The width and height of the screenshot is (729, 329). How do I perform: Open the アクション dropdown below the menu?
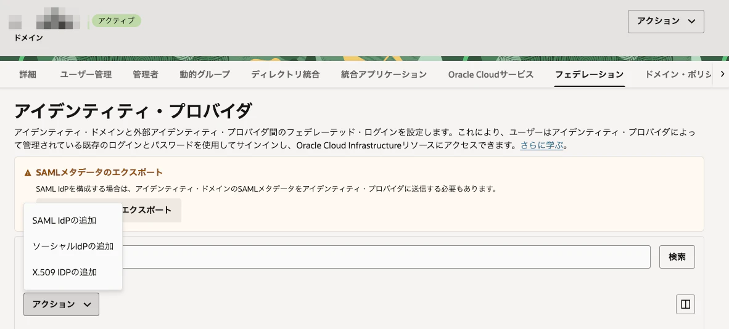pyautogui.click(x=62, y=304)
